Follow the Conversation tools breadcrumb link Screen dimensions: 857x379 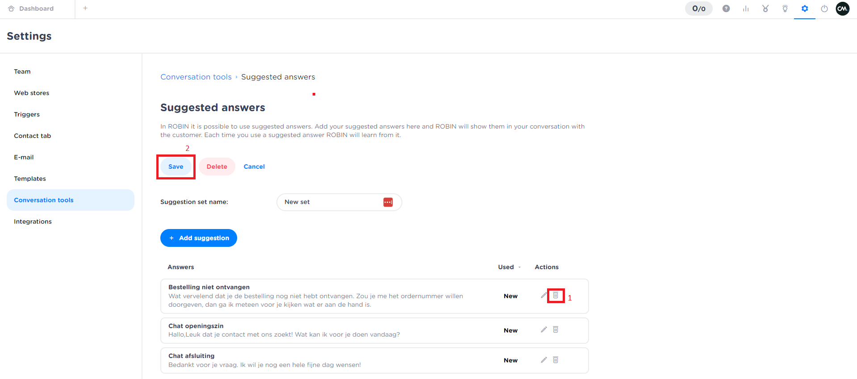pos(196,77)
